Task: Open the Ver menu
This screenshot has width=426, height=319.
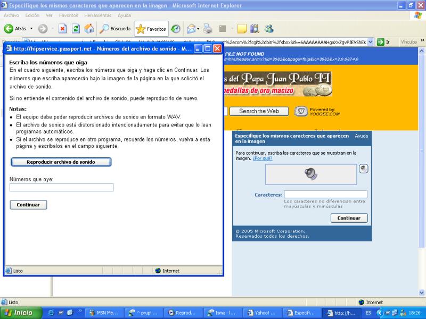Action: click(49, 15)
